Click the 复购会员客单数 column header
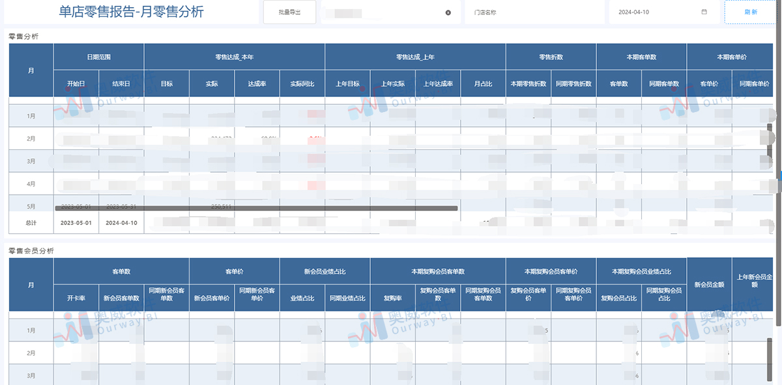This screenshot has width=782, height=385. [x=438, y=298]
